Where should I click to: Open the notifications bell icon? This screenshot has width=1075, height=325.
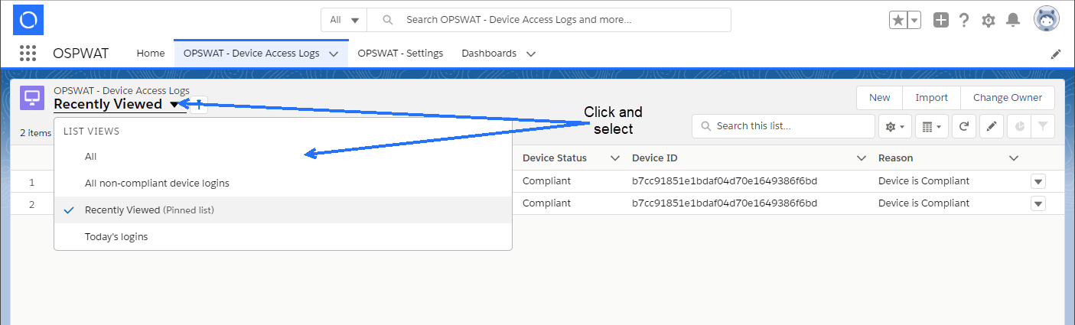1012,20
